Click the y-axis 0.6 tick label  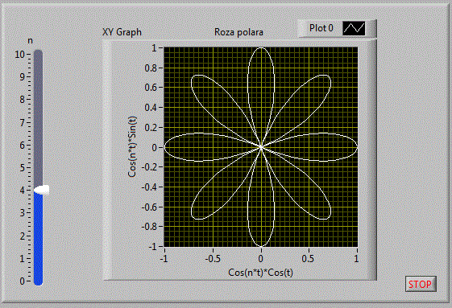151,87
